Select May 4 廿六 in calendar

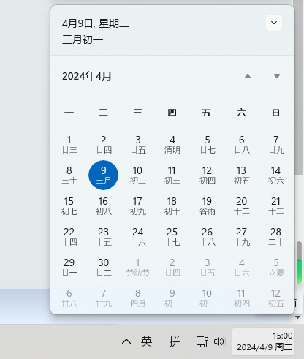[241, 268]
